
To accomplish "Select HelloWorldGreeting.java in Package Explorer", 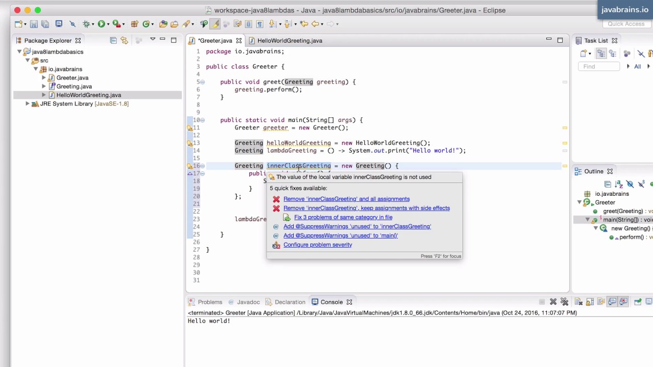I will click(x=89, y=95).
